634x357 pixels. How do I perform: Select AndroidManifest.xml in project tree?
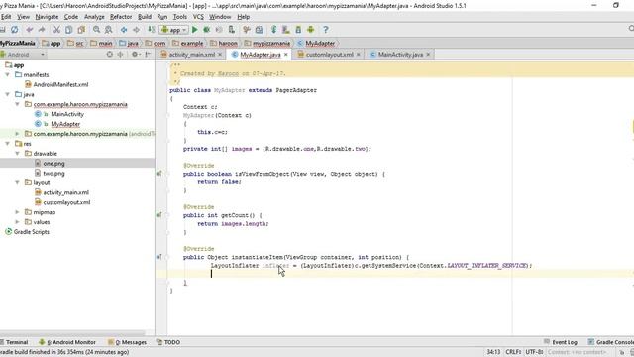click(x=56, y=84)
